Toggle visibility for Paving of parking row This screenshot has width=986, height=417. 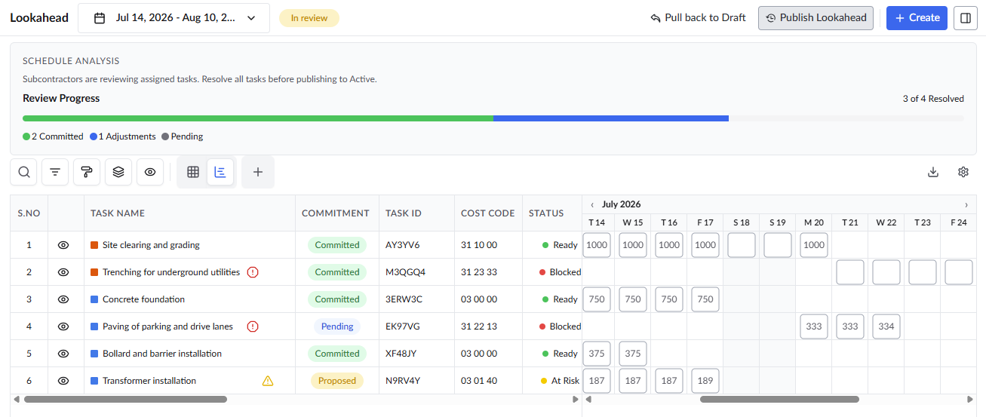[63, 327]
